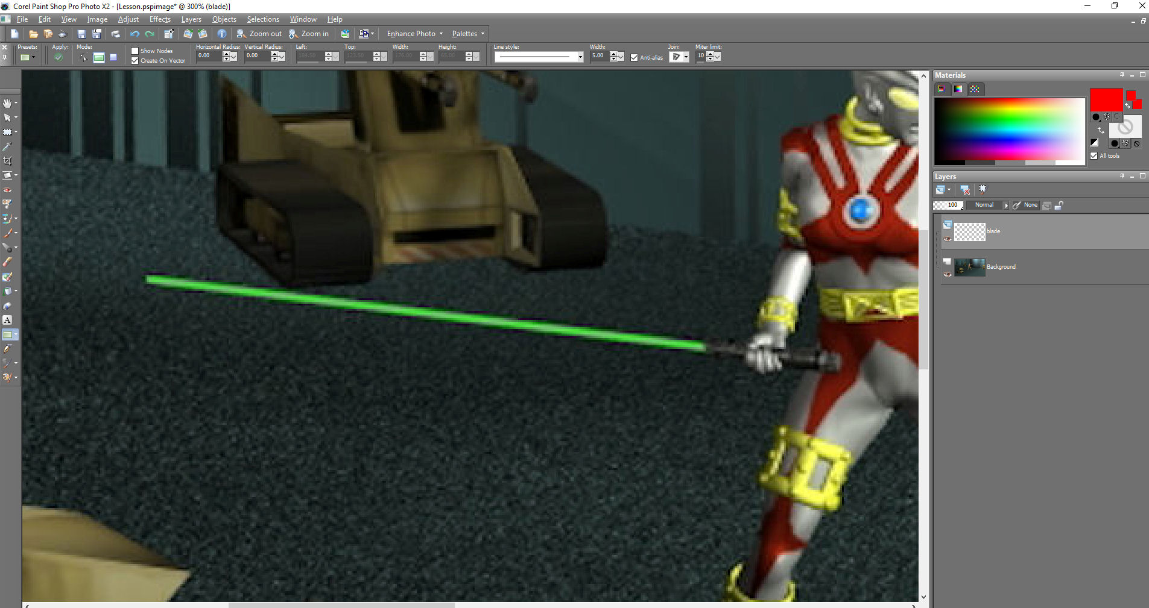Click the layer link None button
1149x608 pixels.
[1030, 205]
